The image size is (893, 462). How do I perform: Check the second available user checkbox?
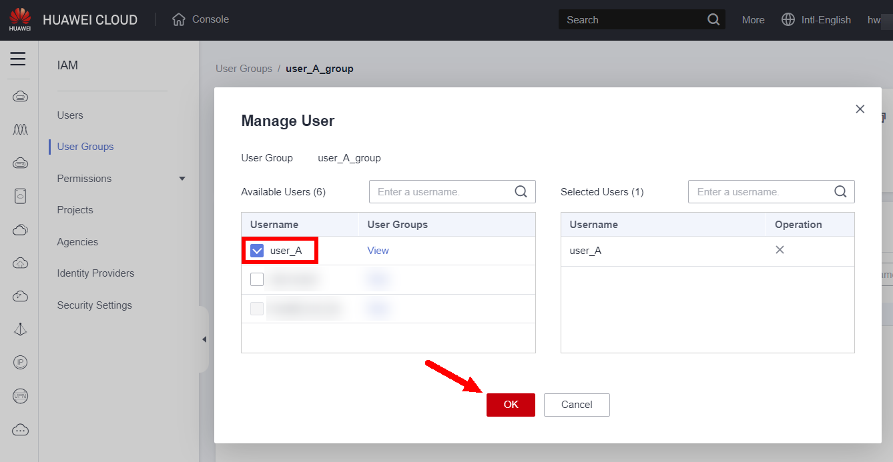point(257,279)
